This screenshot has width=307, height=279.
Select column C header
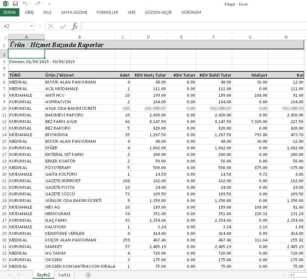click(123, 37)
